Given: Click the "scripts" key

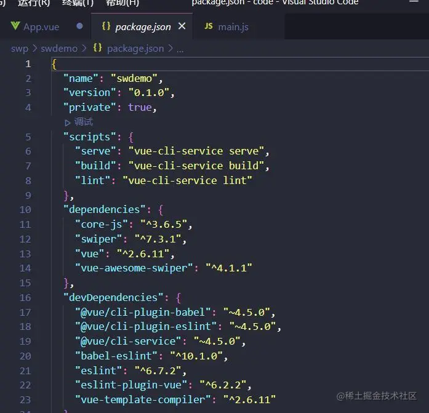Looking at the screenshot, I should (90, 137).
